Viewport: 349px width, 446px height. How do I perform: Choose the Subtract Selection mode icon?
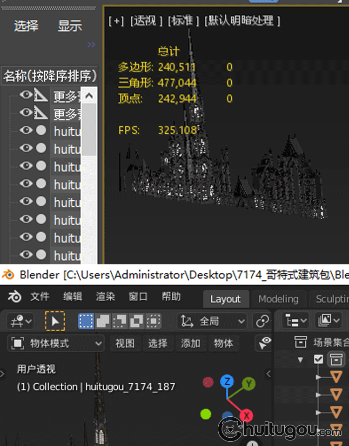[120, 321]
